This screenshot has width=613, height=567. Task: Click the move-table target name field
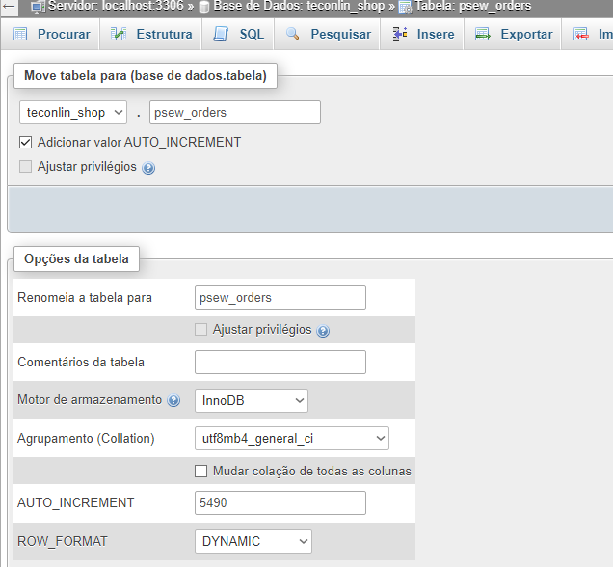pyautogui.click(x=235, y=113)
